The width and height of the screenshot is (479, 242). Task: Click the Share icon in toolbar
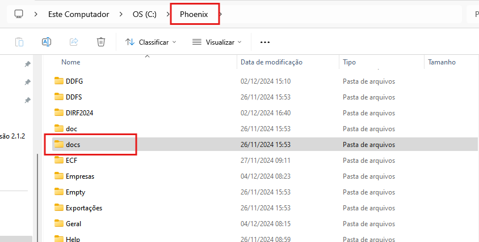click(x=74, y=42)
